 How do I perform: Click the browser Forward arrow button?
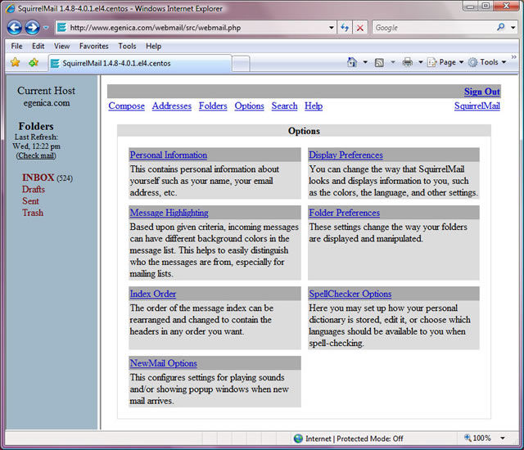[33, 28]
